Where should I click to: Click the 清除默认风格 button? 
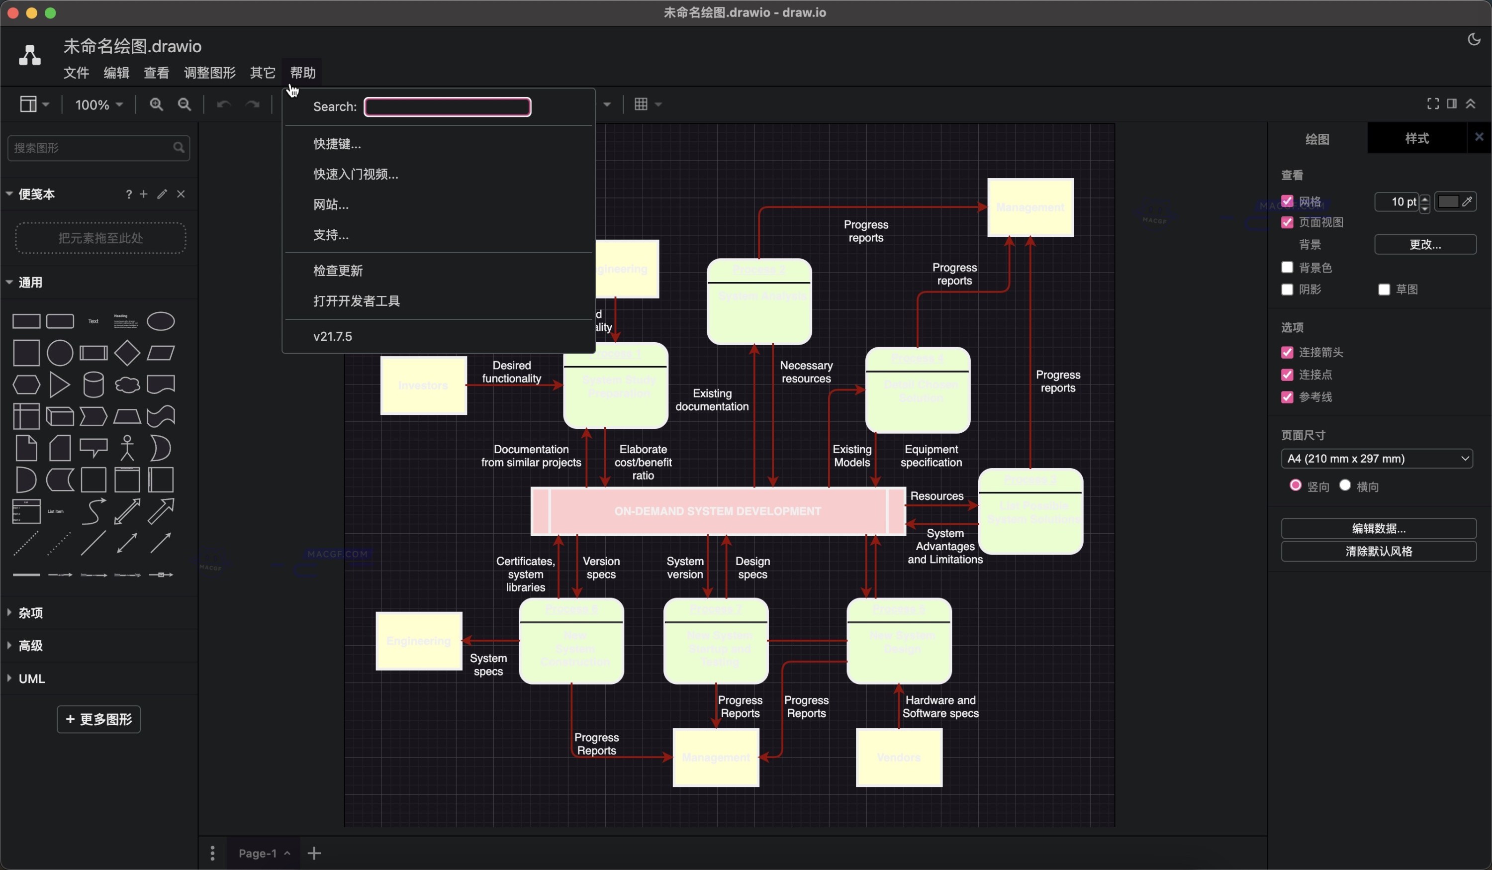(x=1379, y=551)
